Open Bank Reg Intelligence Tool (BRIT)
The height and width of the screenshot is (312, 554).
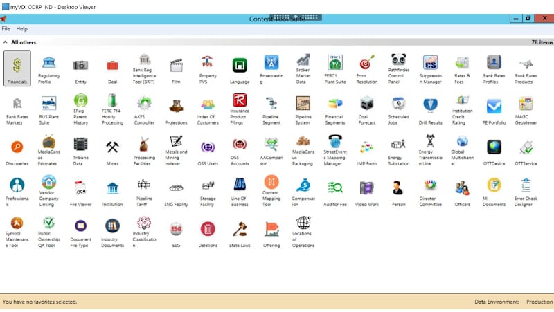pyautogui.click(x=144, y=68)
